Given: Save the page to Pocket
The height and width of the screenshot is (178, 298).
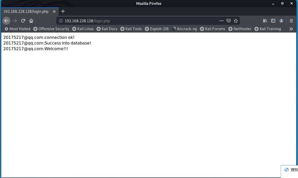Looking at the screenshot, I should (x=228, y=21).
